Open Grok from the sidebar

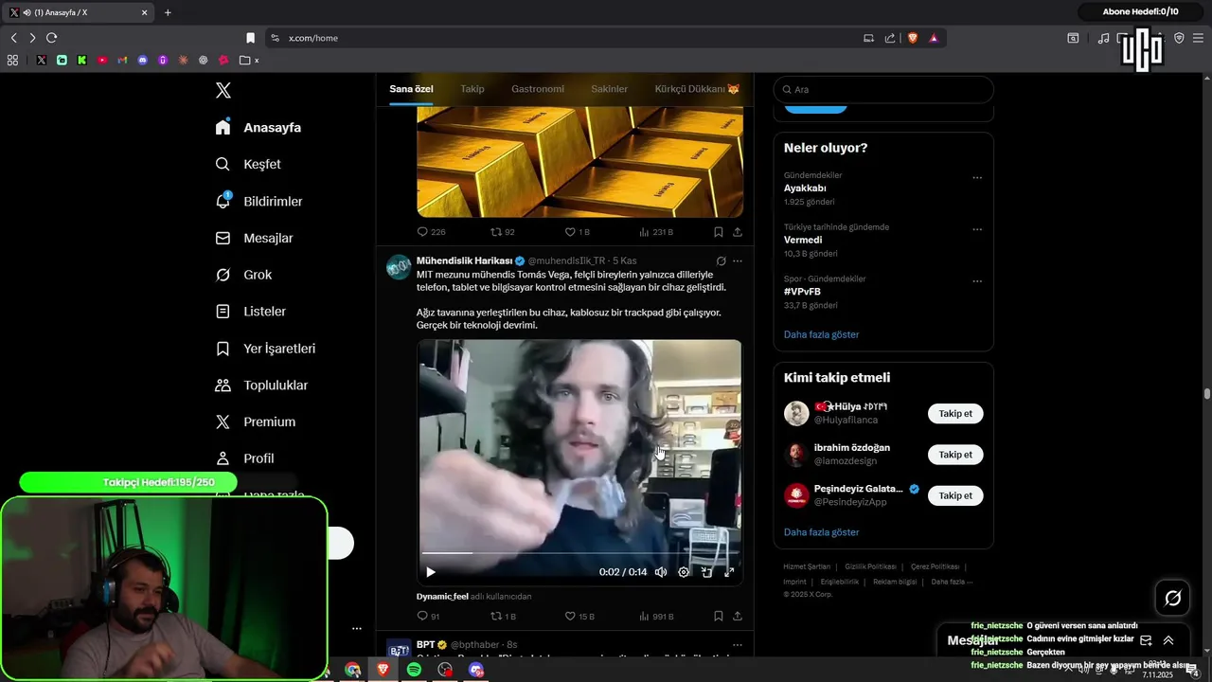coord(243,275)
